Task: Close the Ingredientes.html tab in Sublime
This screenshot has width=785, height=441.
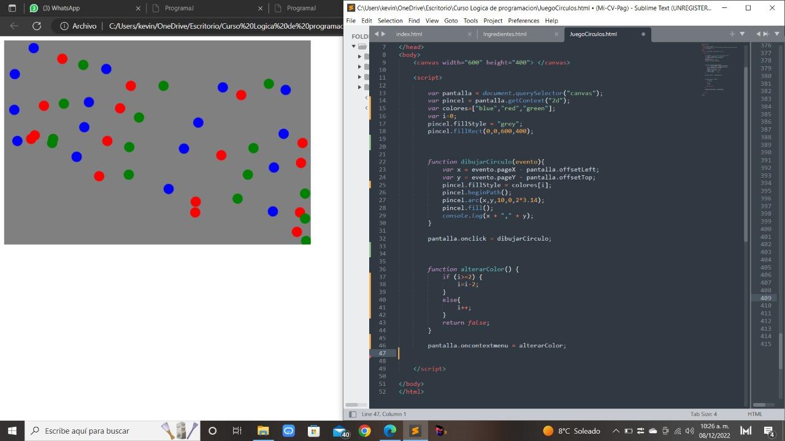Action: 556,34
